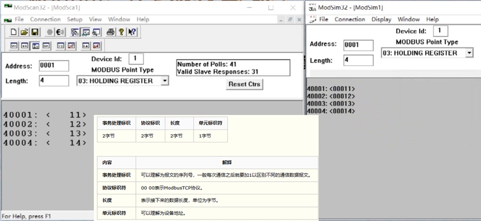This screenshot has width=481, height=221.
Task: Click the Save floppy disk icon
Action: point(34,32)
